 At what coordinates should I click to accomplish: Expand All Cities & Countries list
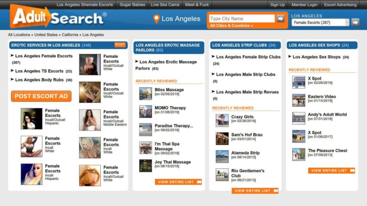231,26
